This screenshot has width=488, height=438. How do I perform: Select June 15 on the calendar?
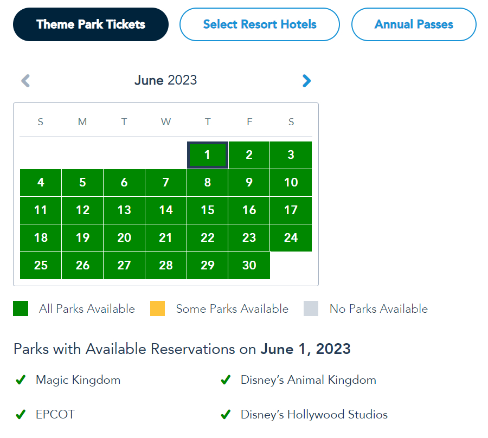click(x=207, y=210)
